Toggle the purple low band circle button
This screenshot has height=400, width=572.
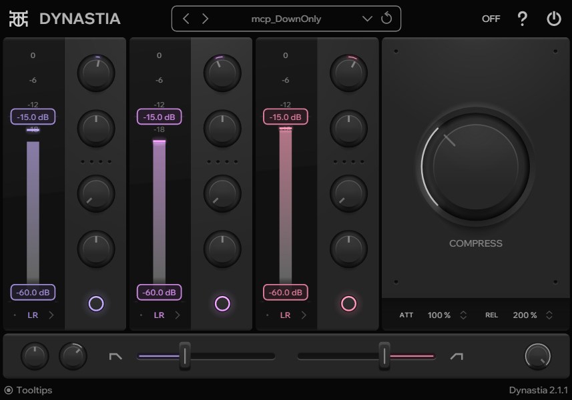pyautogui.click(x=96, y=304)
